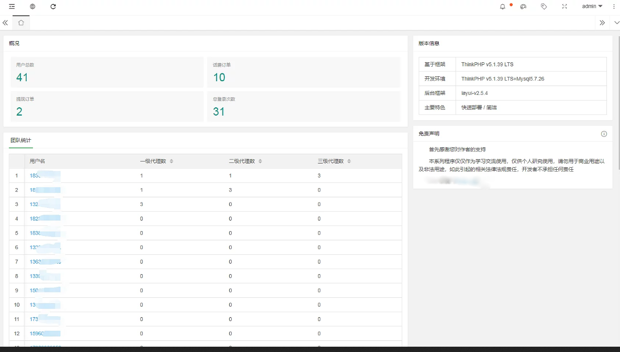Open the tab operations dropdown chevron
The image size is (620, 352).
click(x=617, y=23)
